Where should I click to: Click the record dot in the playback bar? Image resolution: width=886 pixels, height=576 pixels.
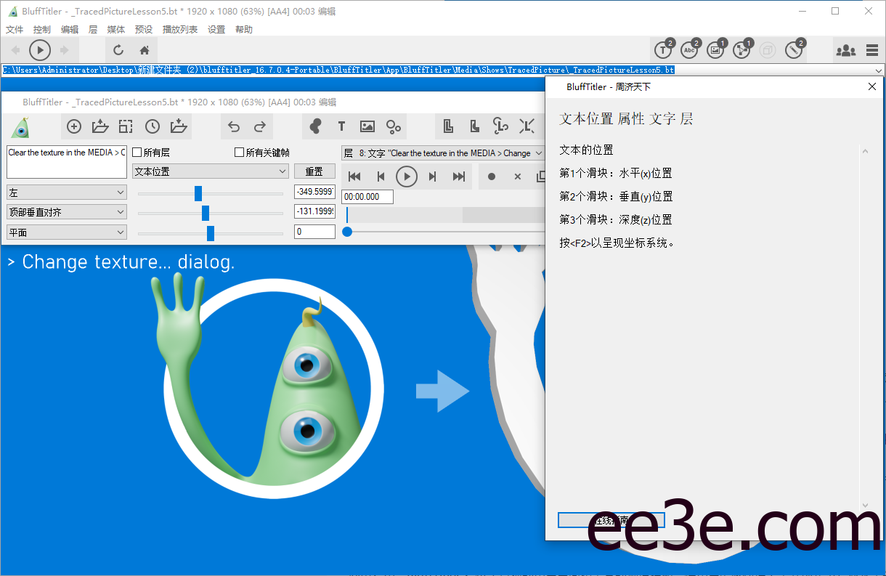point(491,176)
